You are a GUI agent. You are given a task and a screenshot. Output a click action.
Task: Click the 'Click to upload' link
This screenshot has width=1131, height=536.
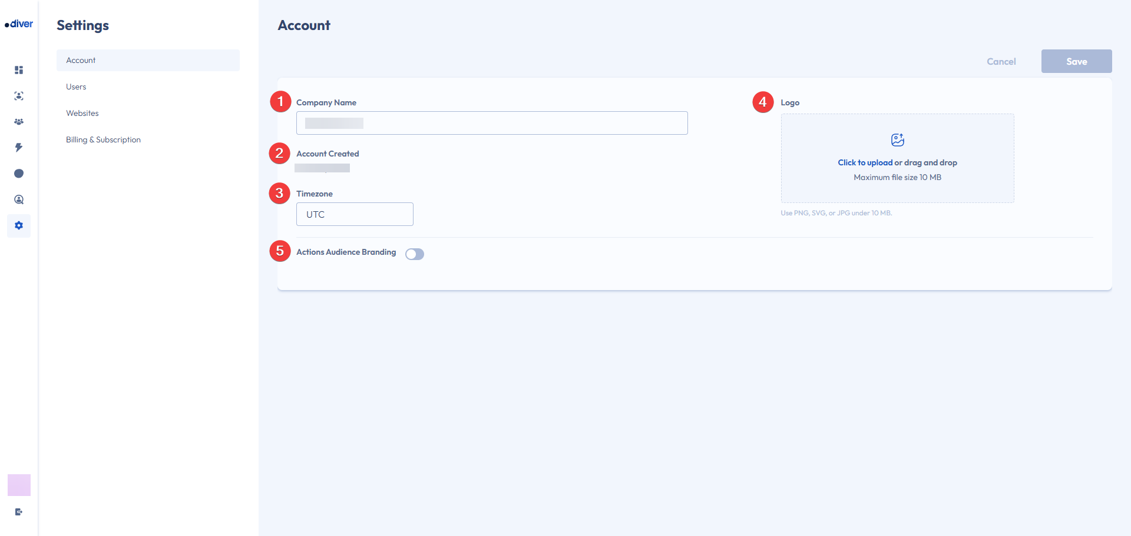point(865,163)
